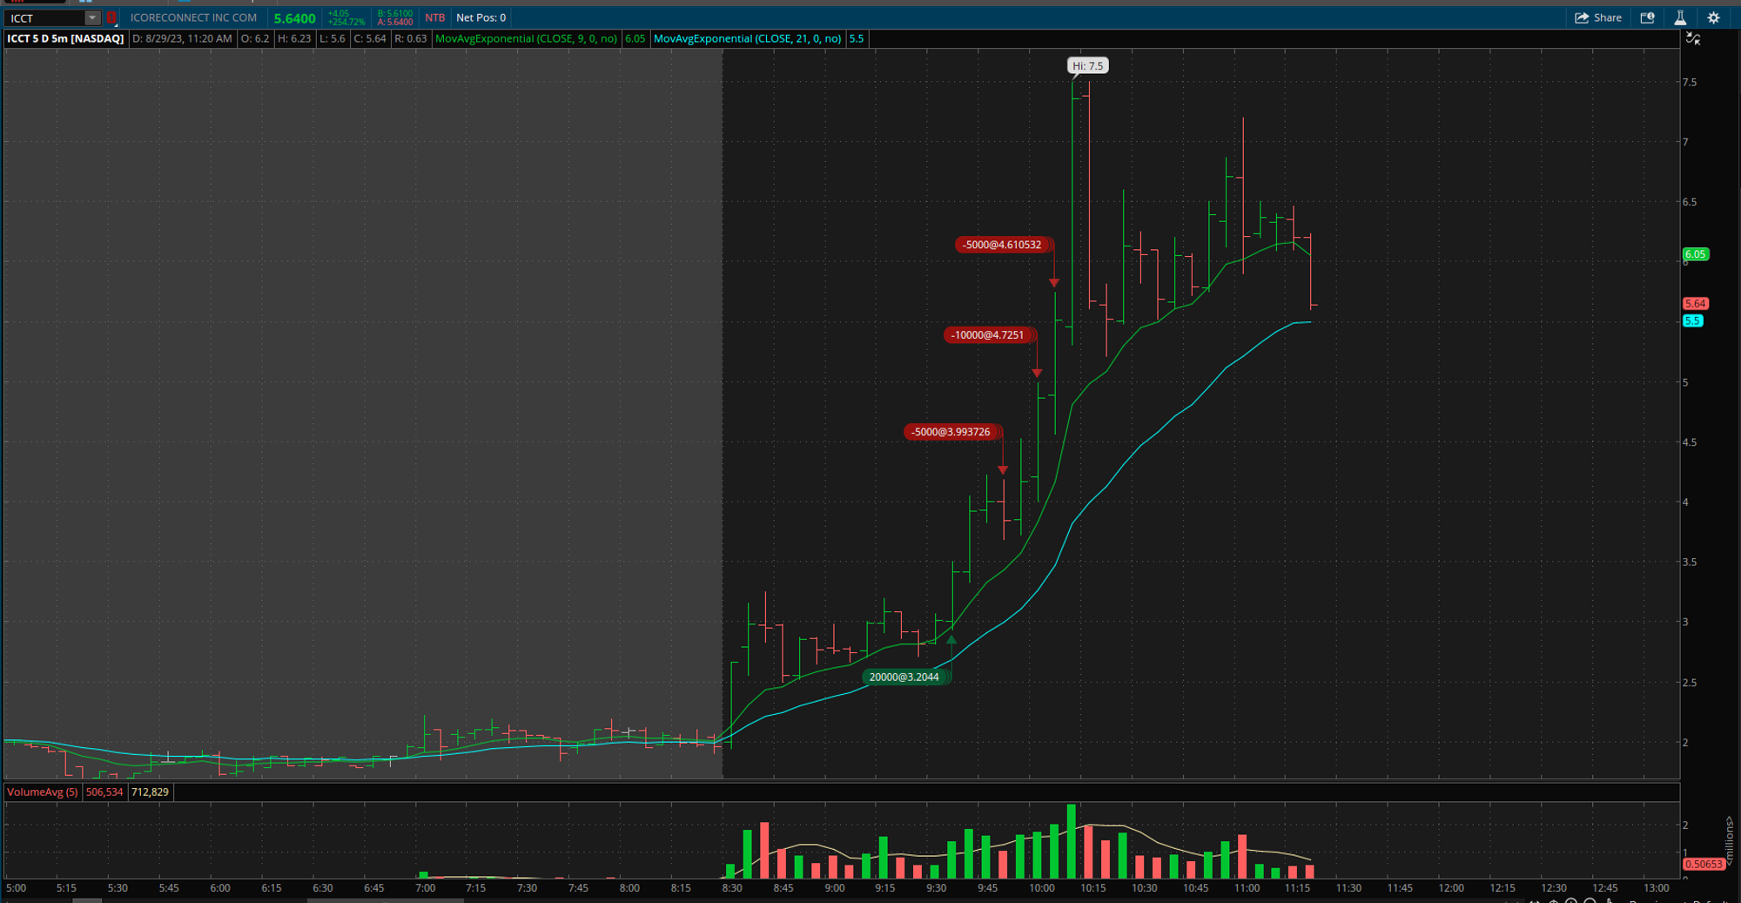Select the MovAvgExponential (CLOSE, 9, 0, no) study label
1741x903 pixels.
pos(526,38)
